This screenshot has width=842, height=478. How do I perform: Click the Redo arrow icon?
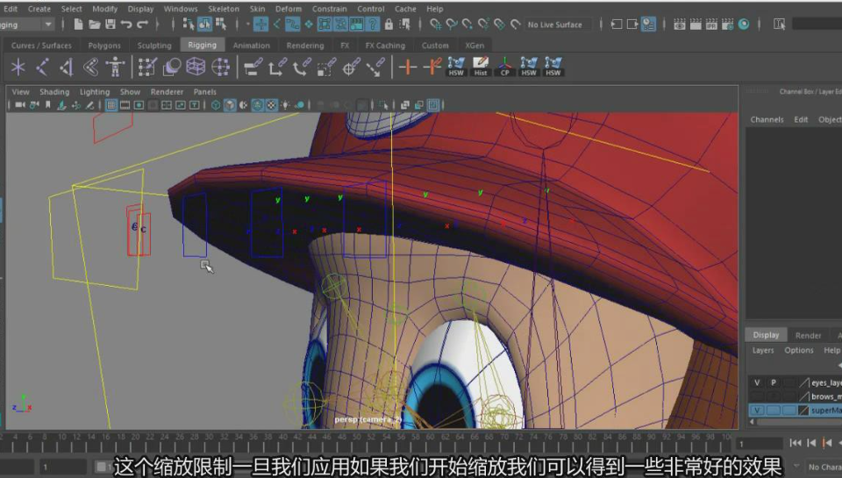pyautogui.click(x=143, y=25)
